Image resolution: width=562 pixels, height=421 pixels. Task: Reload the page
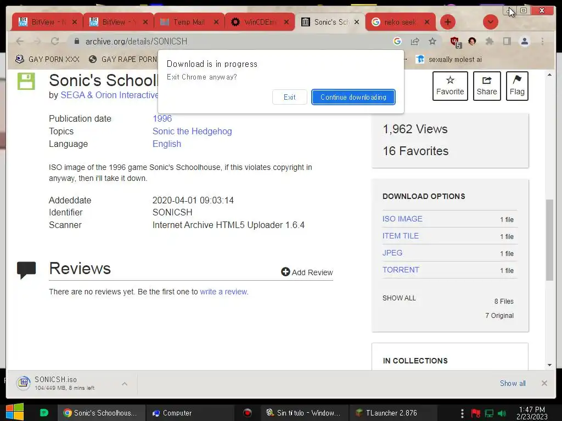click(x=55, y=42)
